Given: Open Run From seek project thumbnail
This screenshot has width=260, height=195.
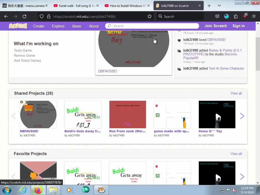Looking at the screenshot, I should 128,115.
